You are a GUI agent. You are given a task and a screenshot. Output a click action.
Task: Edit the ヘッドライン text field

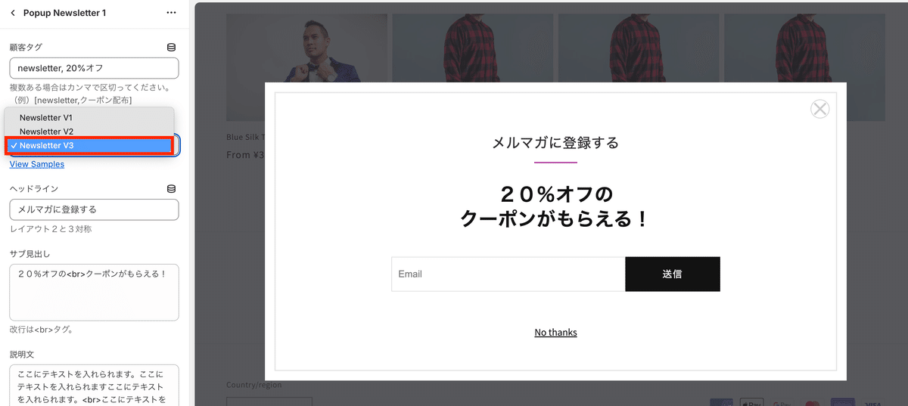point(94,209)
